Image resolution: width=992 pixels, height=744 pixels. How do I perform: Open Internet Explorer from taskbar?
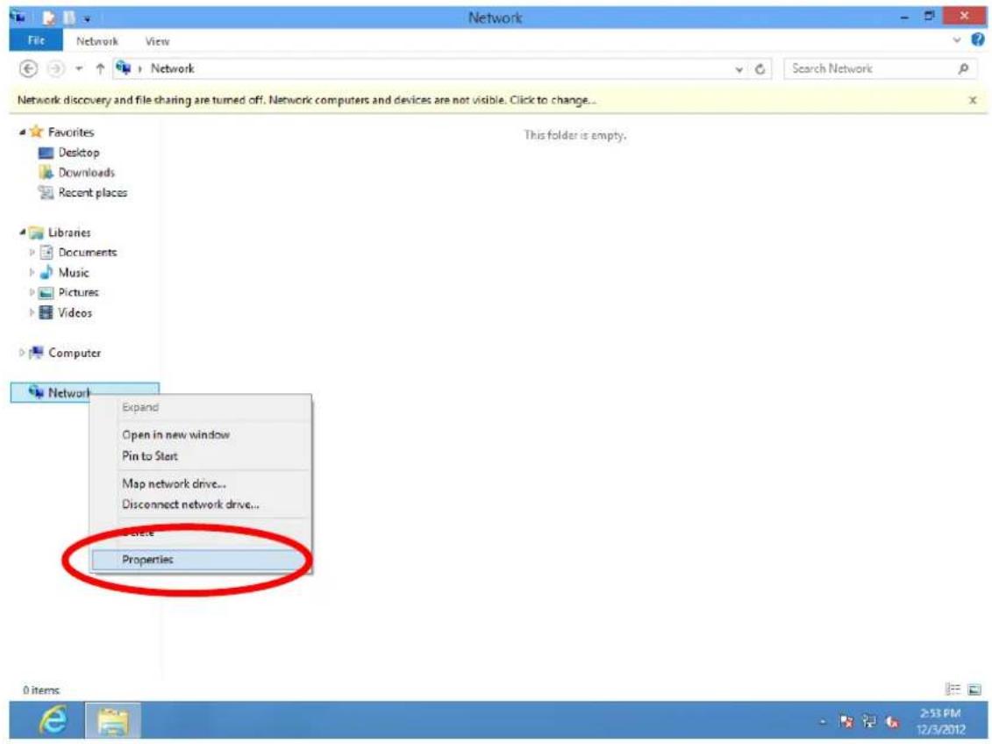tap(54, 720)
